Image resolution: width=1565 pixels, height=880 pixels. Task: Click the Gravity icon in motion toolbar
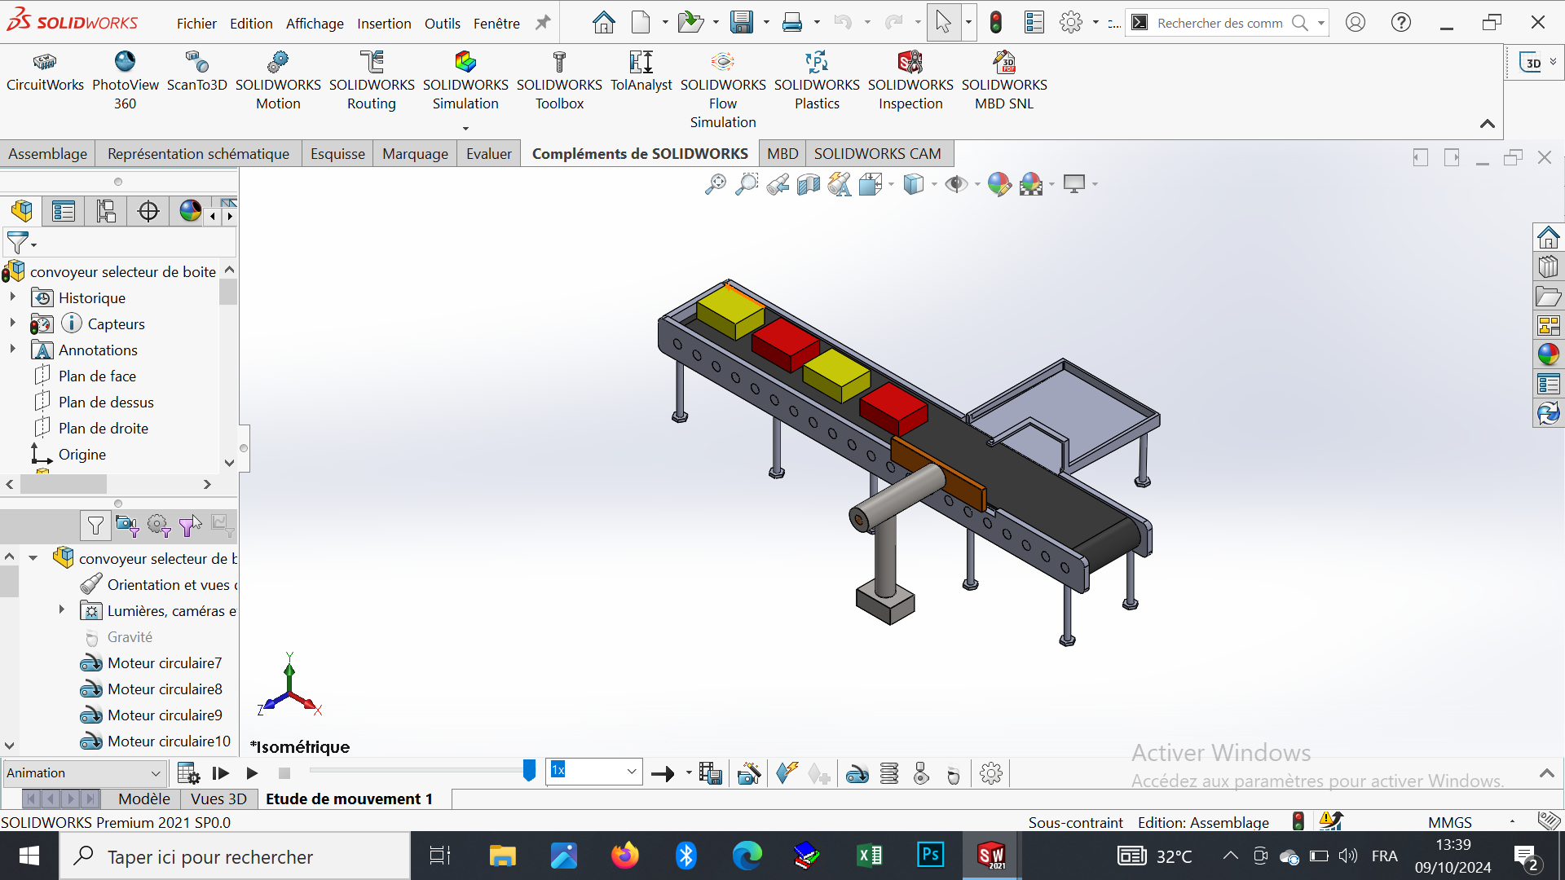point(954,774)
